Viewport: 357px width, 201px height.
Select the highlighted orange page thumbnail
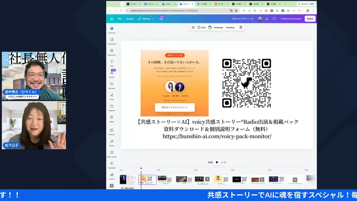click(x=147, y=180)
